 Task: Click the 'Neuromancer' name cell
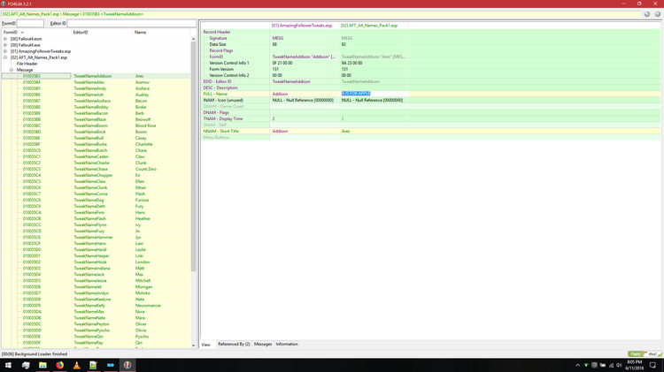coord(148,306)
